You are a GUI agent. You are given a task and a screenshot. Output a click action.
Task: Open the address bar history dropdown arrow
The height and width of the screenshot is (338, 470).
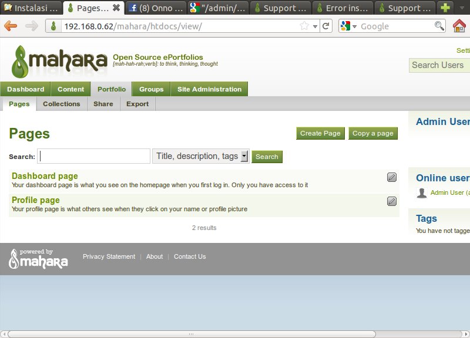pos(315,26)
